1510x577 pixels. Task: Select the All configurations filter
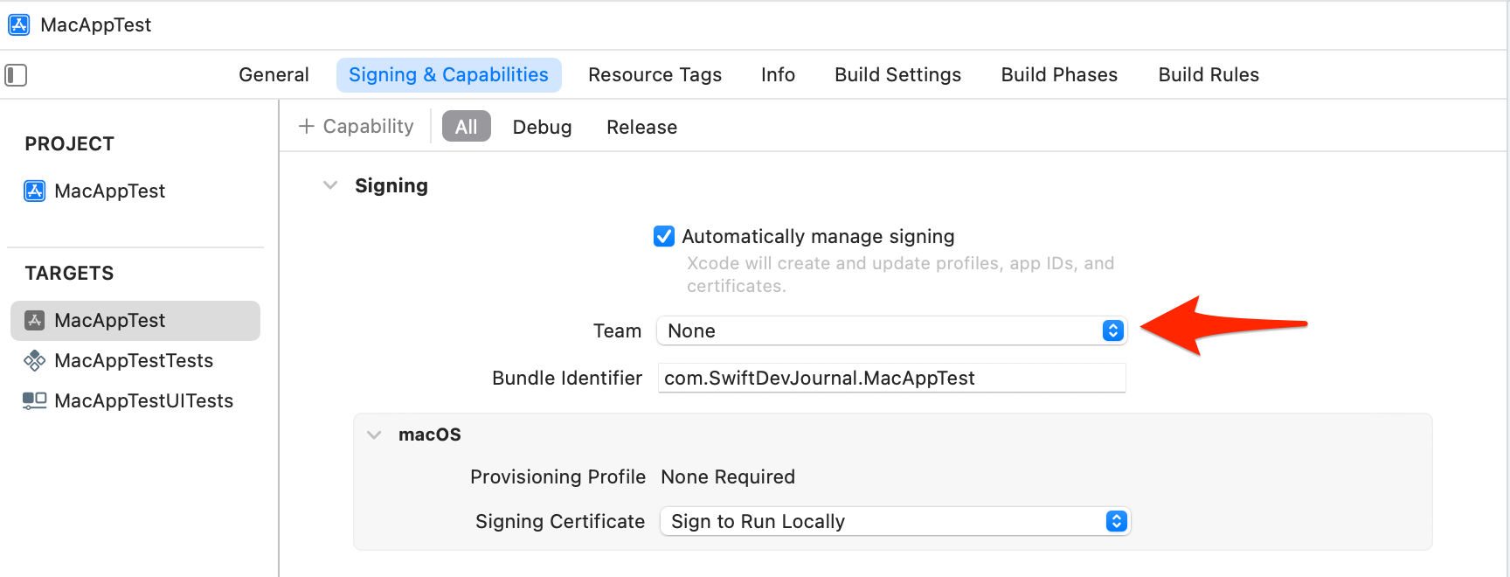(x=466, y=127)
